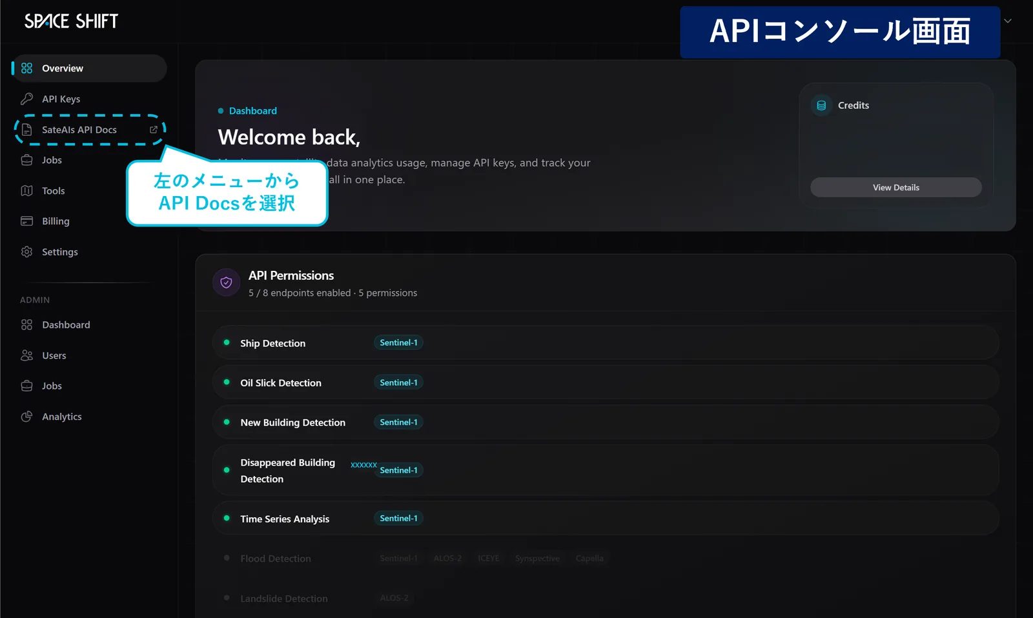Image resolution: width=1033 pixels, height=618 pixels.
Task: Click the Sentinel-1 tag on Oil Slick Detection
Action: point(398,383)
